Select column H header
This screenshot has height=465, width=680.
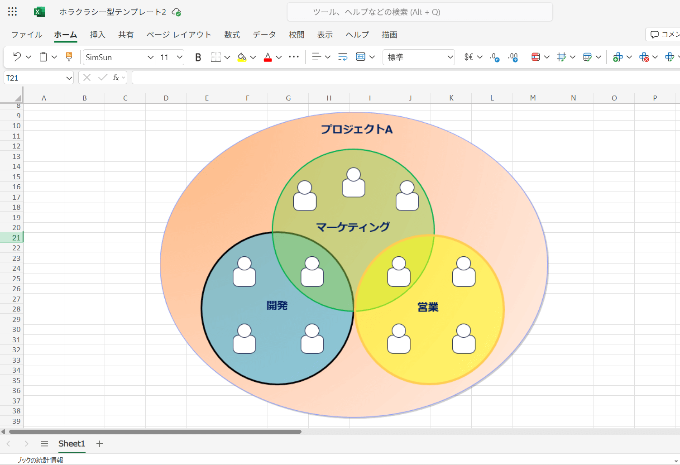pyautogui.click(x=329, y=98)
